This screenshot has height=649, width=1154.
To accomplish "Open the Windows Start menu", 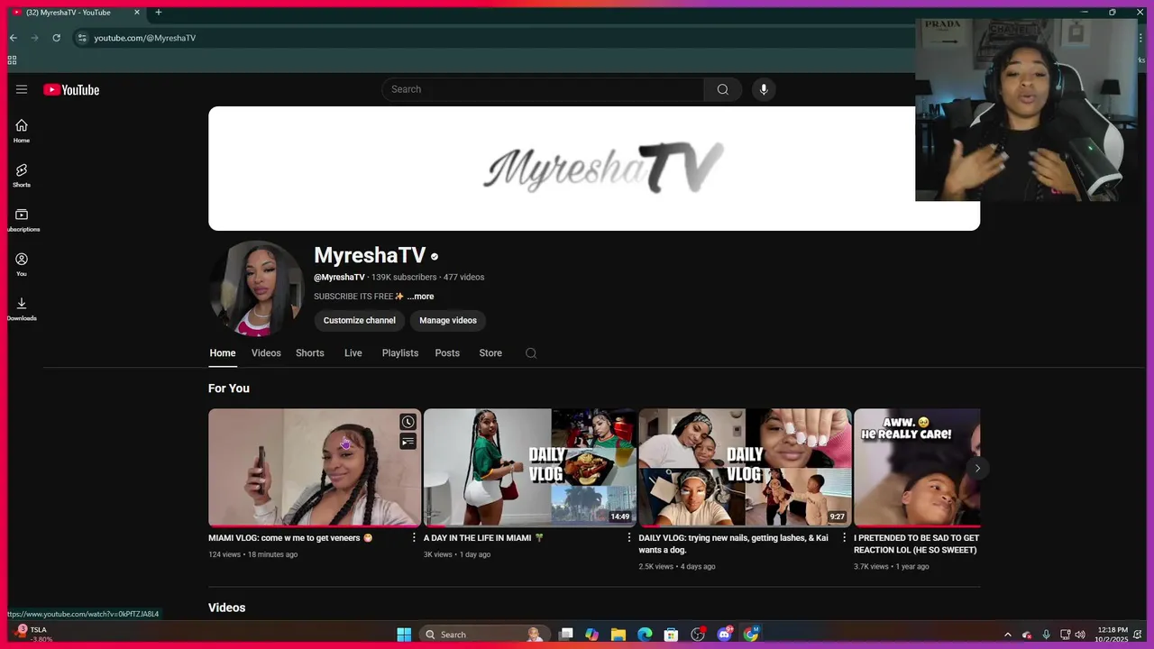I will pyautogui.click(x=404, y=635).
